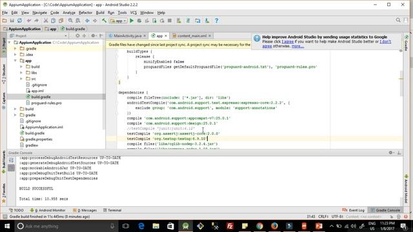The height and width of the screenshot is (232, 413).
Task: Click the Find magnifier icon
Action: click(70, 21)
